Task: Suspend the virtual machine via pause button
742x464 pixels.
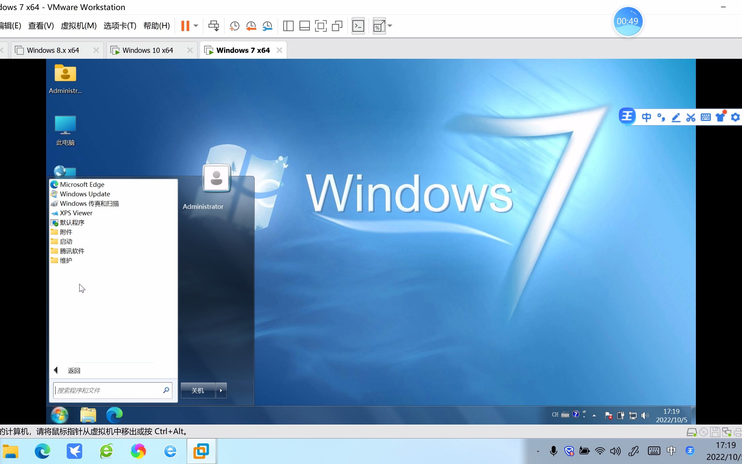Action: point(185,26)
